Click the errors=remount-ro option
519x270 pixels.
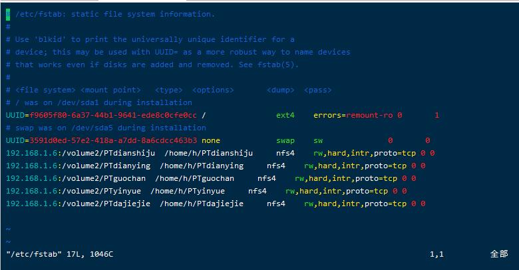353,116
